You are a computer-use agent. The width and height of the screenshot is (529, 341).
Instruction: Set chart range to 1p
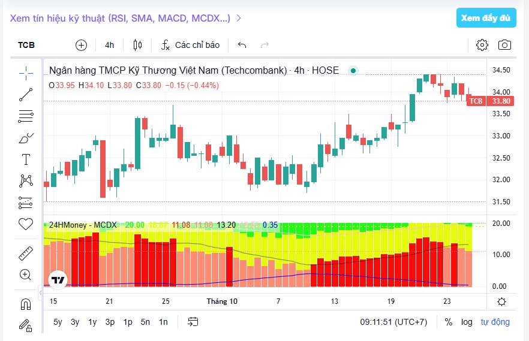[128, 322]
